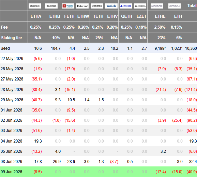Click the Seed row label

[5, 48]
